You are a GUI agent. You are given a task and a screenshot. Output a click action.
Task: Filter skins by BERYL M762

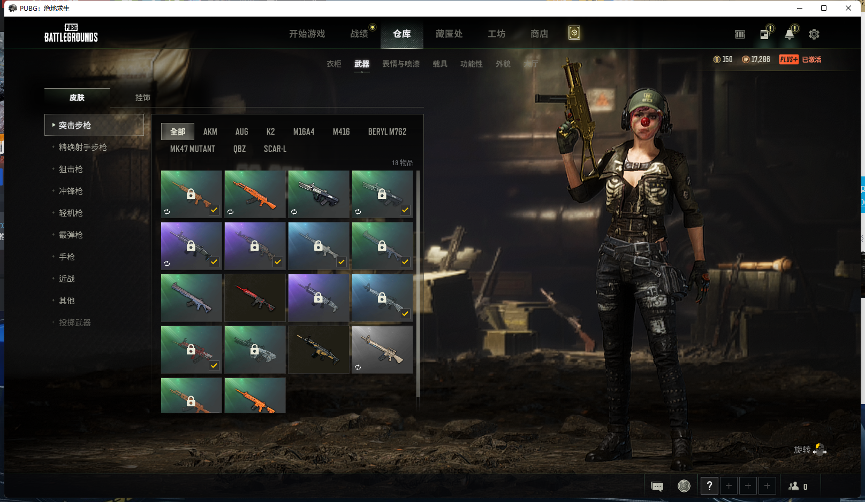(387, 132)
